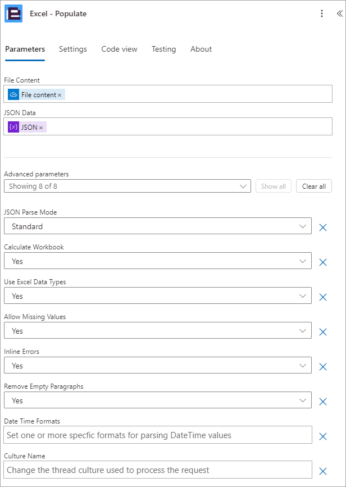Collapse the panel with double chevron icon
The image size is (346, 487).
pos(339,13)
